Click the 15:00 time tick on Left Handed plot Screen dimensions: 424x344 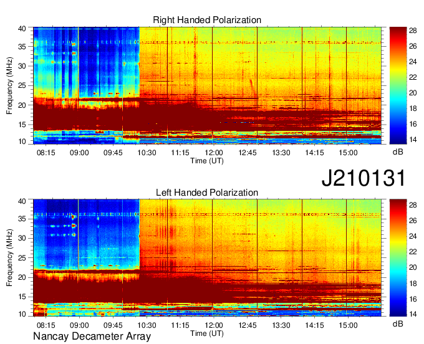tap(348, 325)
